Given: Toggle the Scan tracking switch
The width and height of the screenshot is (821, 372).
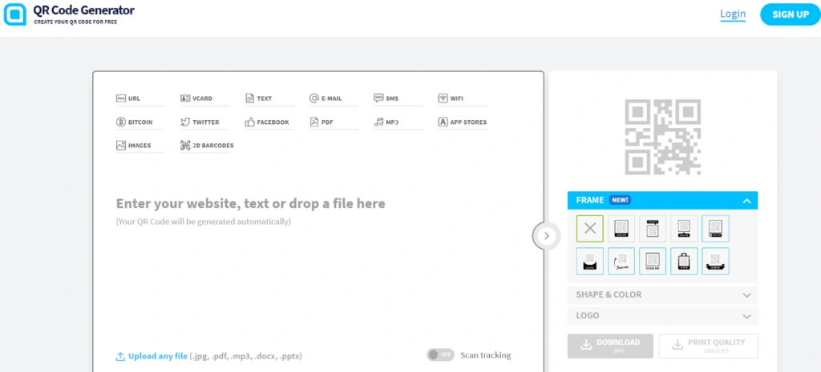Looking at the screenshot, I should point(440,355).
